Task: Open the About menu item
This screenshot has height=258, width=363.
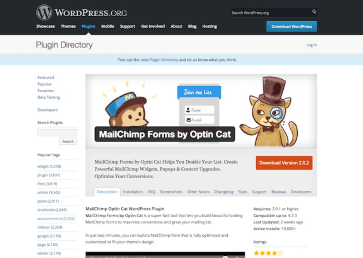Action: click(176, 26)
